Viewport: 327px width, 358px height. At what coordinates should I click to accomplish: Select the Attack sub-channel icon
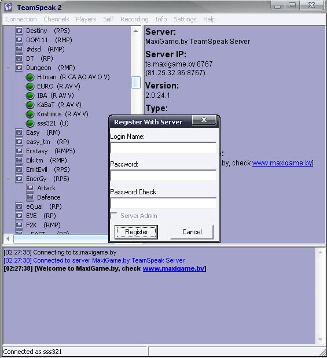click(x=30, y=188)
